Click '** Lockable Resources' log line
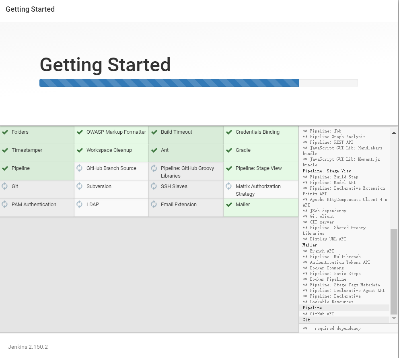 click(x=328, y=302)
